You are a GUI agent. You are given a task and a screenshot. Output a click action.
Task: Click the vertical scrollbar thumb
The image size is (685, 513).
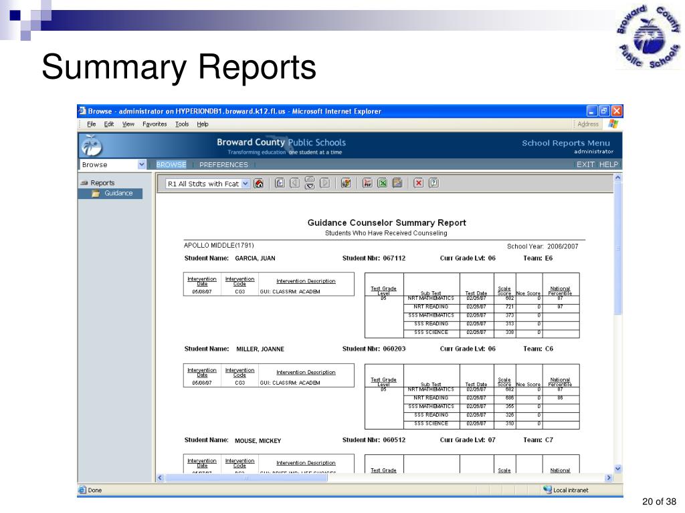point(617,248)
